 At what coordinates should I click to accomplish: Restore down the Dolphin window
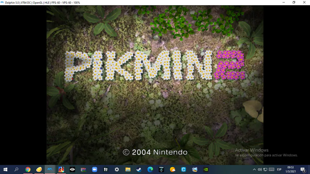click(x=294, y=2)
